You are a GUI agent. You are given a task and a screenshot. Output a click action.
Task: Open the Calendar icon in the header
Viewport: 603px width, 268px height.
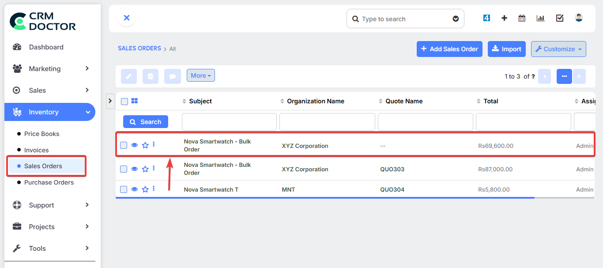(521, 18)
